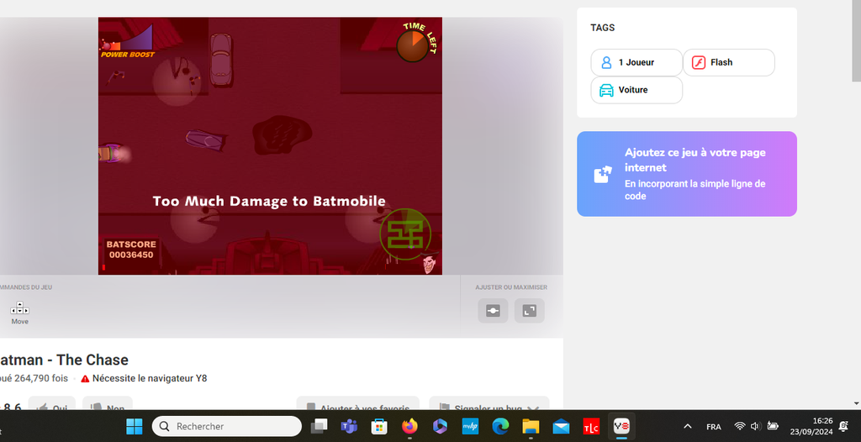The width and height of the screenshot is (861, 442).
Task: Click the red warning triangle icon
Action: [85, 378]
